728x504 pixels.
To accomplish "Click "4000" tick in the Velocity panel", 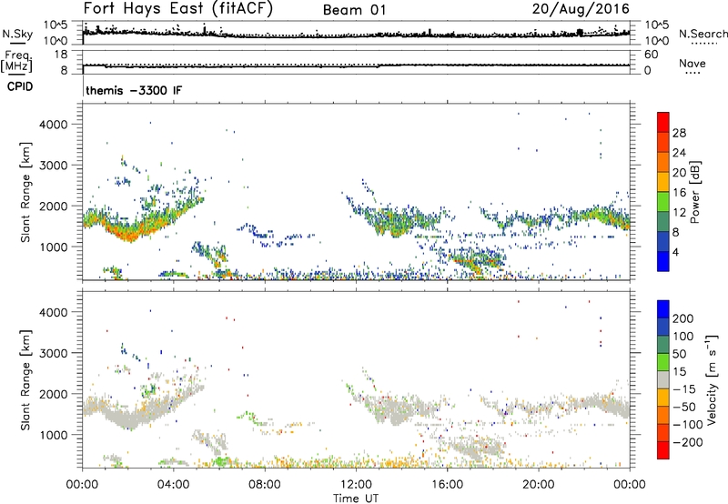I will 54,312.
